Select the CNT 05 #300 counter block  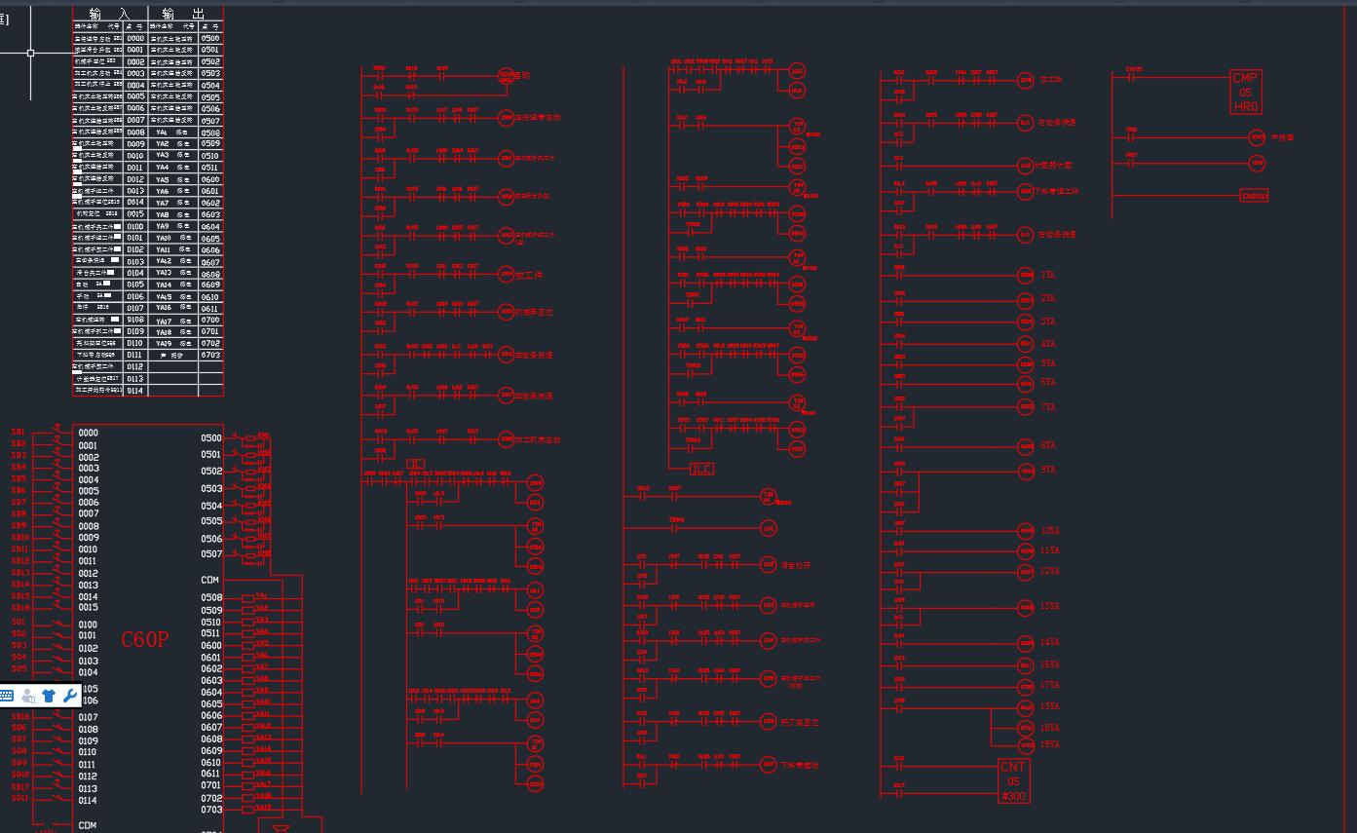pyautogui.click(x=1012, y=778)
